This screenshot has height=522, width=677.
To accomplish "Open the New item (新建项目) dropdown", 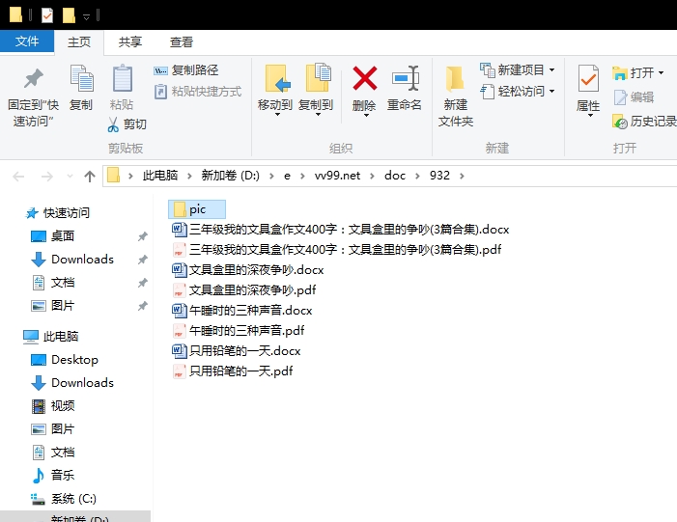I will [518, 69].
